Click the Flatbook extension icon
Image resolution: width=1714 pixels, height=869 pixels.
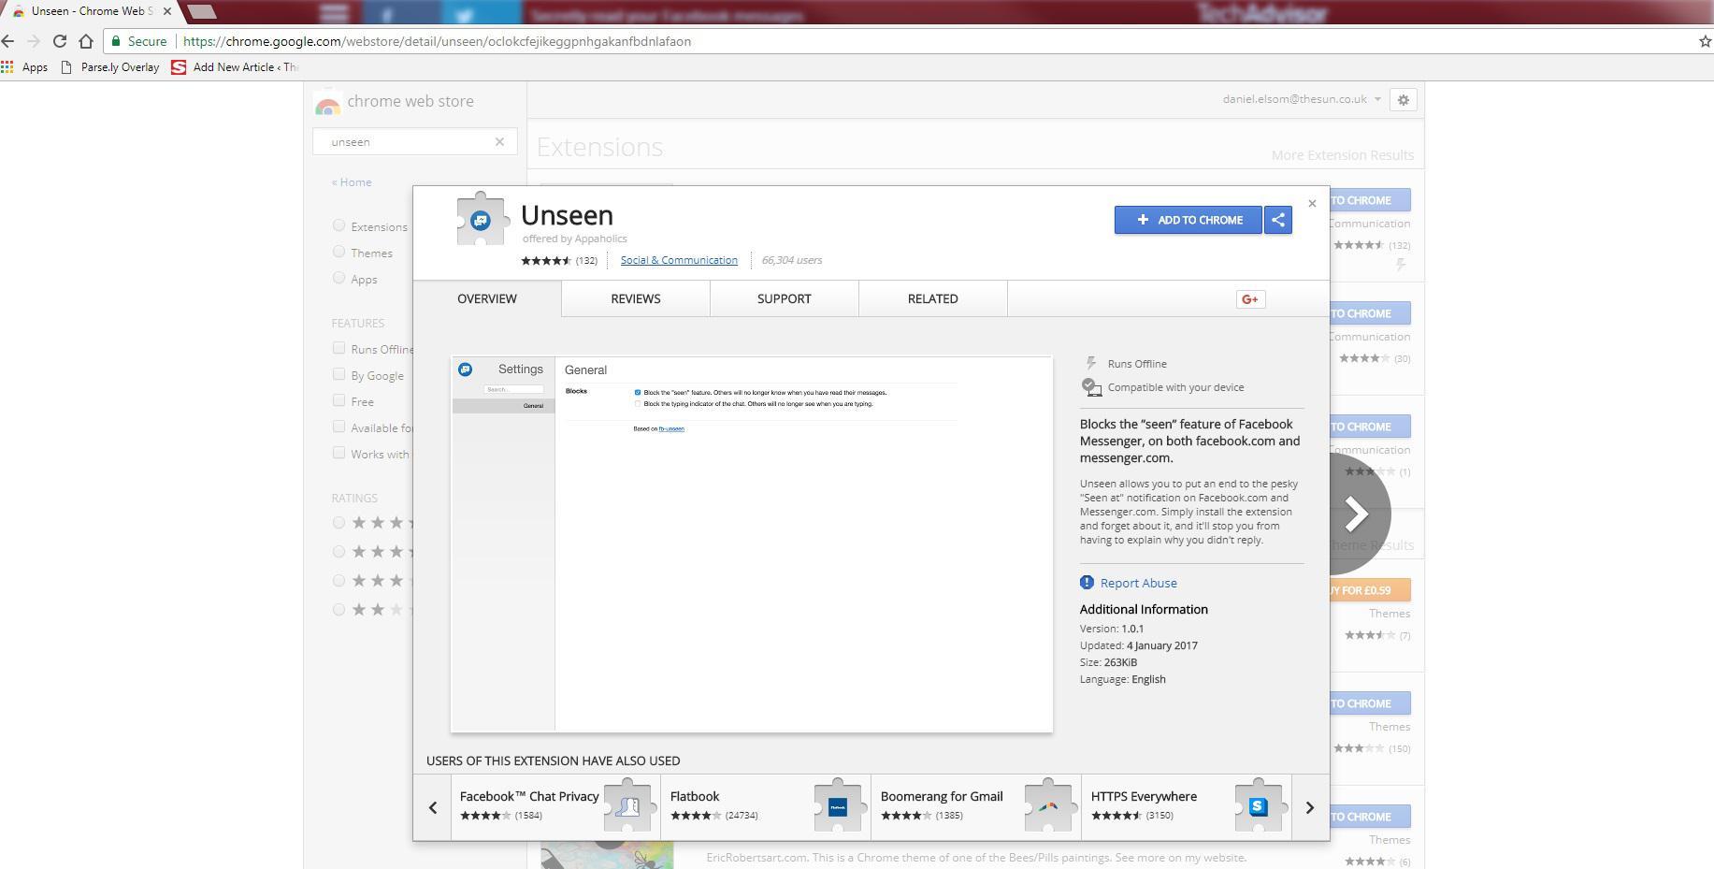(x=837, y=805)
